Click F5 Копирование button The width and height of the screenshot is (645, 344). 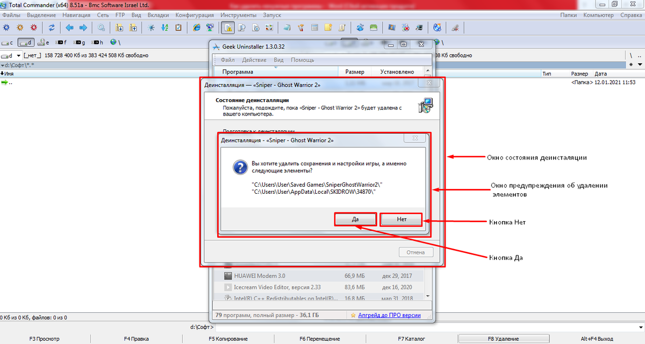(228, 339)
